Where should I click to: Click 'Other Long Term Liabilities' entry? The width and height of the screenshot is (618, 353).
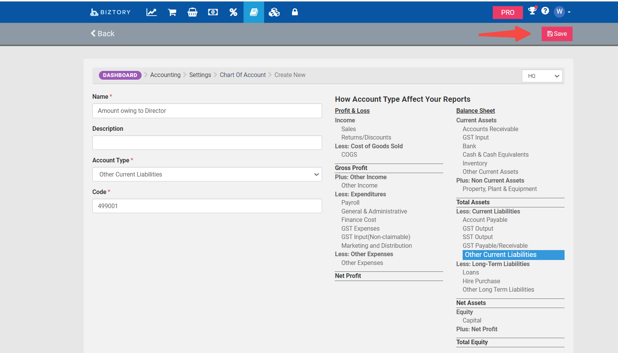point(499,290)
